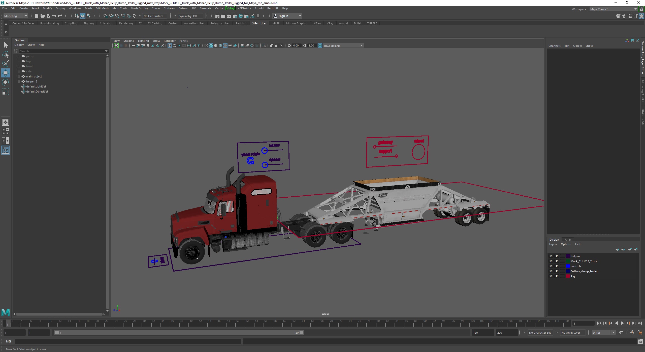Click the snap to curves icon
Viewport: 645px width, 352px height.
point(111,16)
